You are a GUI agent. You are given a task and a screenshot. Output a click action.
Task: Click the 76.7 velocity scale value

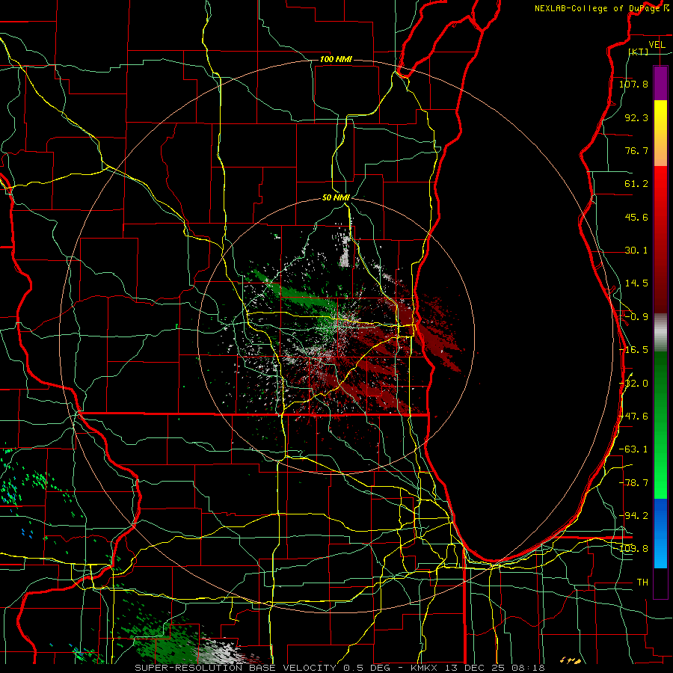tap(636, 150)
